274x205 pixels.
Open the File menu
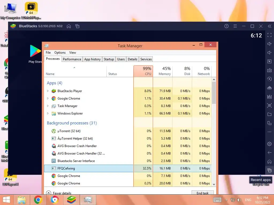tap(48, 53)
